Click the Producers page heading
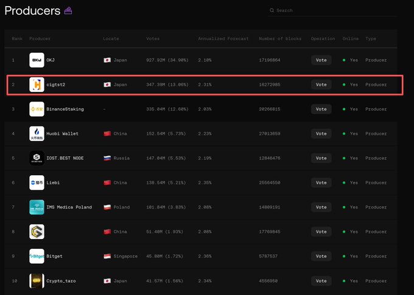414x295 pixels. [x=32, y=11]
